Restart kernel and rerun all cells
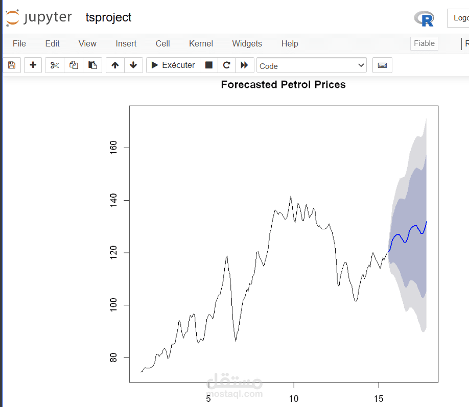The width and height of the screenshot is (469, 407). [244, 65]
